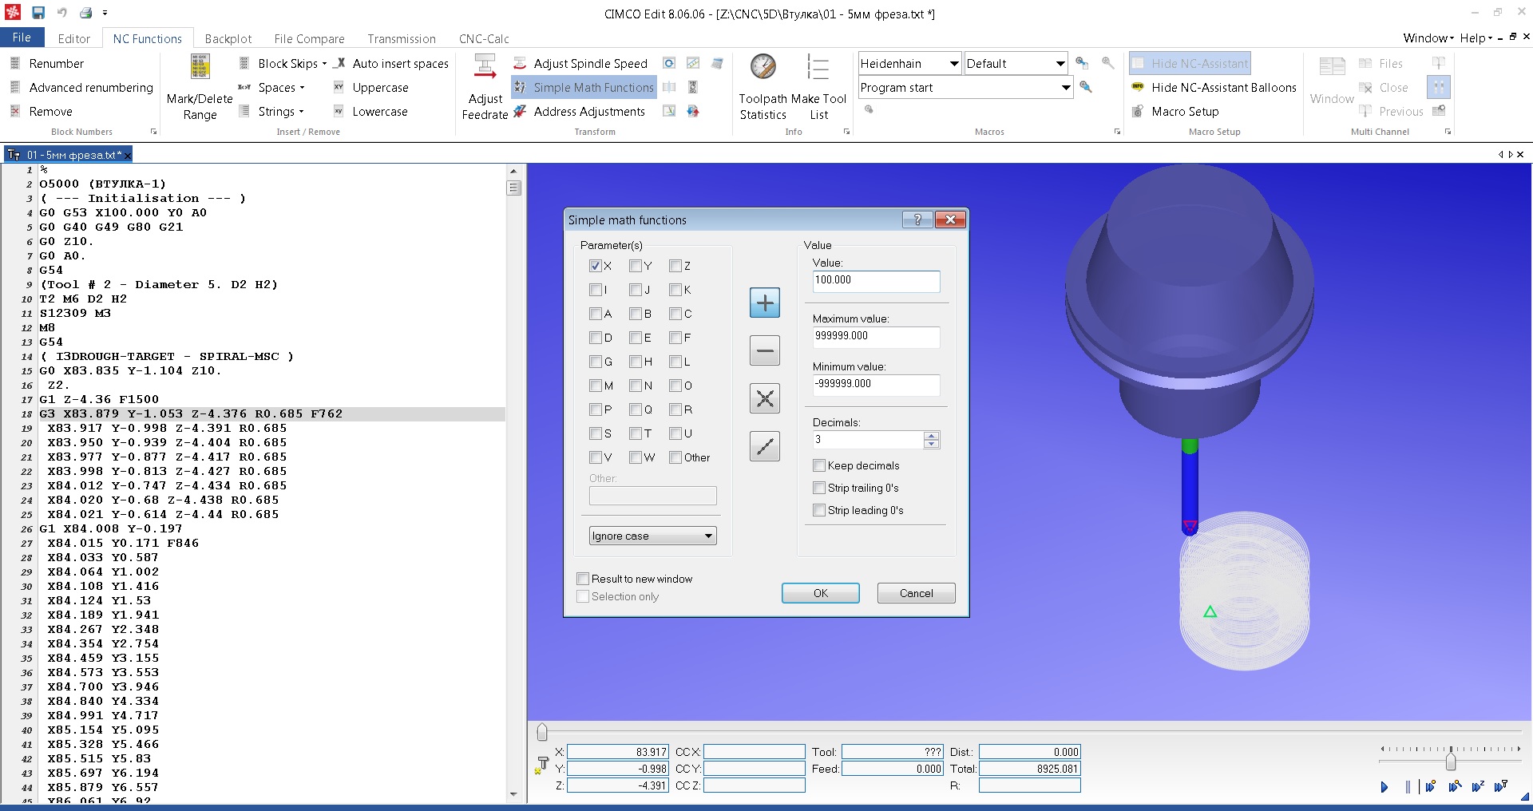The width and height of the screenshot is (1533, 811).
Task: Click Simple Math Functions ribbon button
Action: pyautogui.click(x=584, y=88)
